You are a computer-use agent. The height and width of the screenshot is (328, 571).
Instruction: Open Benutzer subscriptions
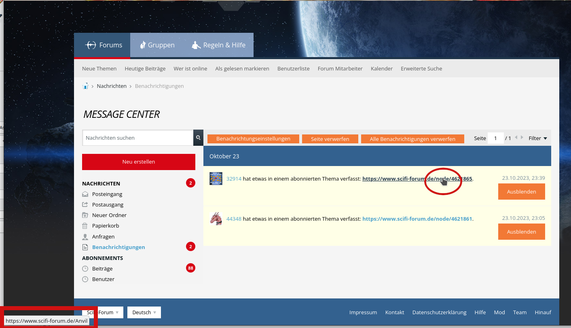pos(103,279)
